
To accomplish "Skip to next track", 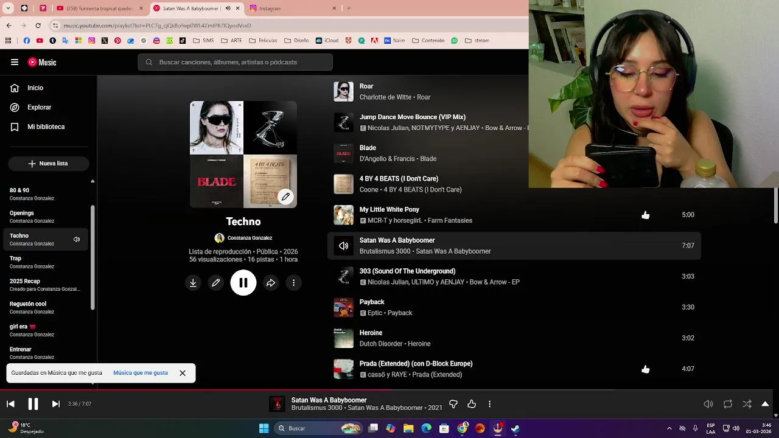I will [x=55, y=404].
